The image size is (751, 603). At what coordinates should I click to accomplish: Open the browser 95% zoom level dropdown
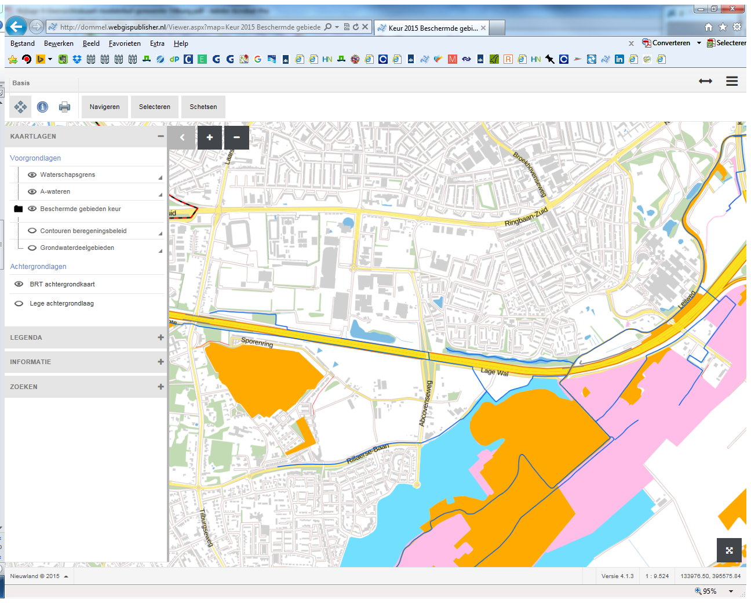731,591
